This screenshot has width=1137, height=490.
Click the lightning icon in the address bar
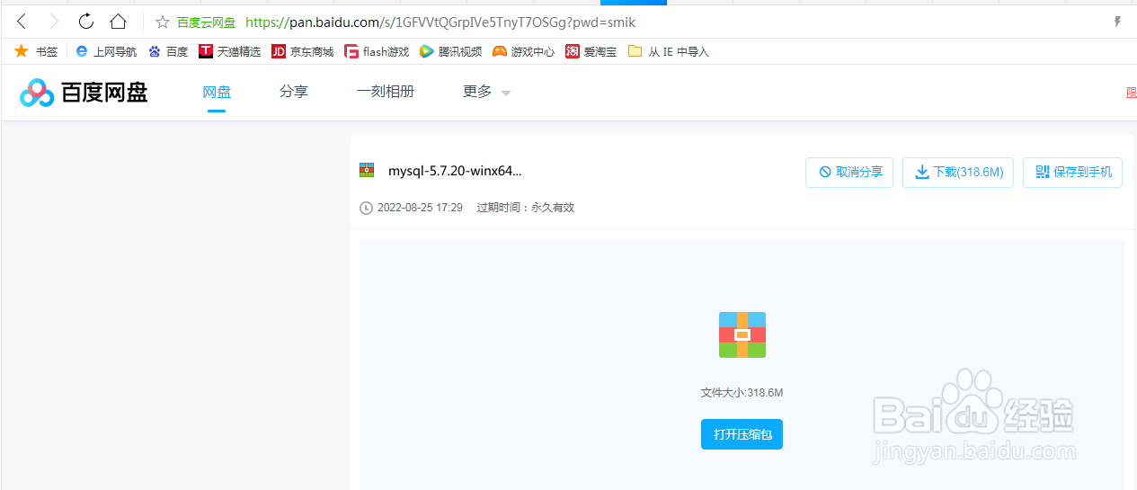(x=1118, y=22)
